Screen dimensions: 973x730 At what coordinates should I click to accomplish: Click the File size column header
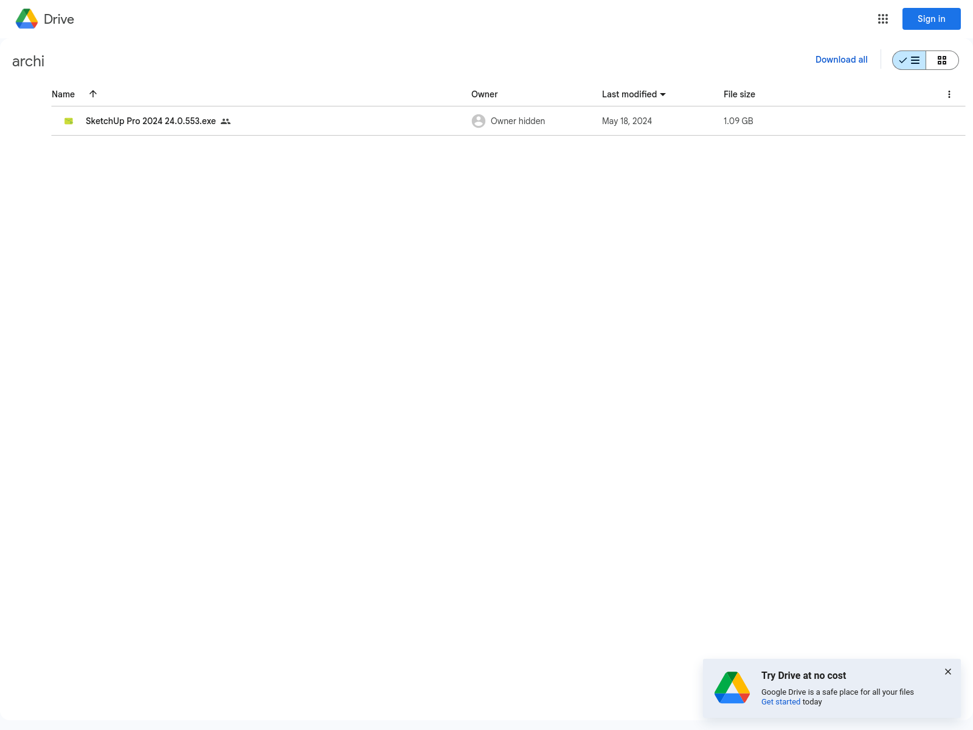pos(739,94)
